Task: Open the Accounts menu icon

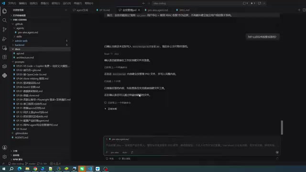Action: (x=4, y=148)
